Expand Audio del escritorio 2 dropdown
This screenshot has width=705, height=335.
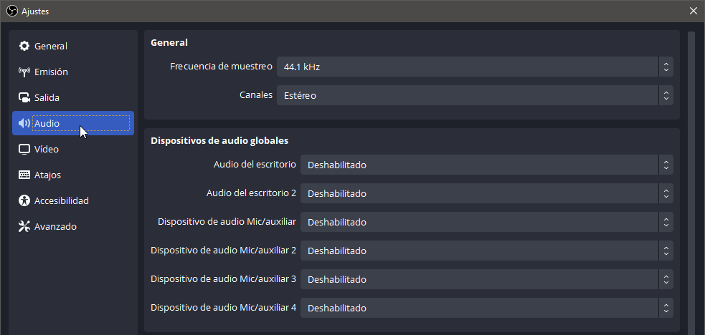tap(486, 193)
